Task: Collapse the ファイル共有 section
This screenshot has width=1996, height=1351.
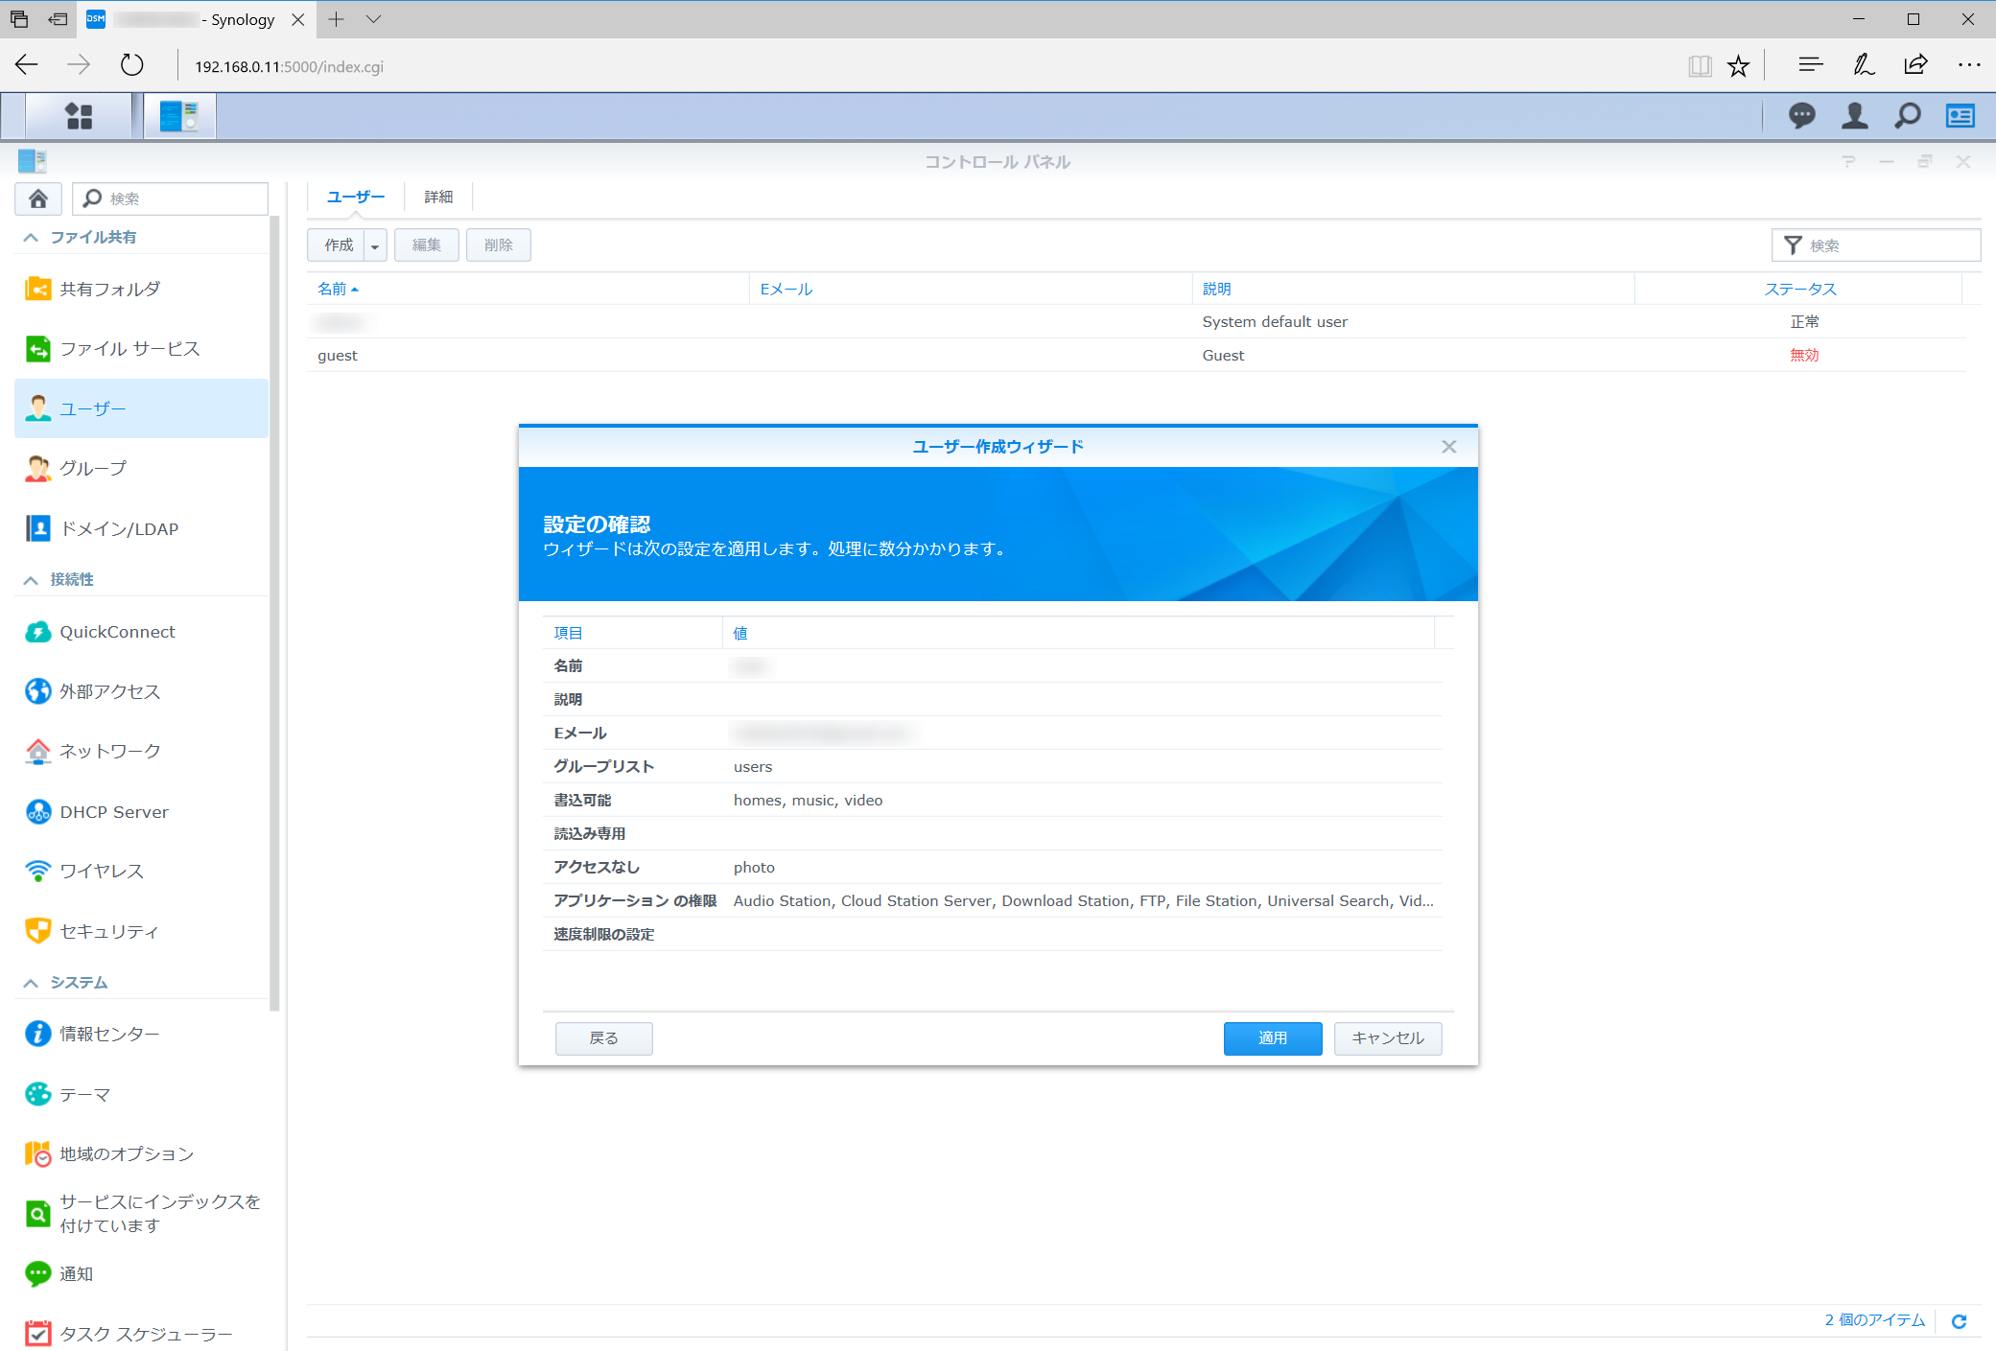Action: click(x=31, y=237)
